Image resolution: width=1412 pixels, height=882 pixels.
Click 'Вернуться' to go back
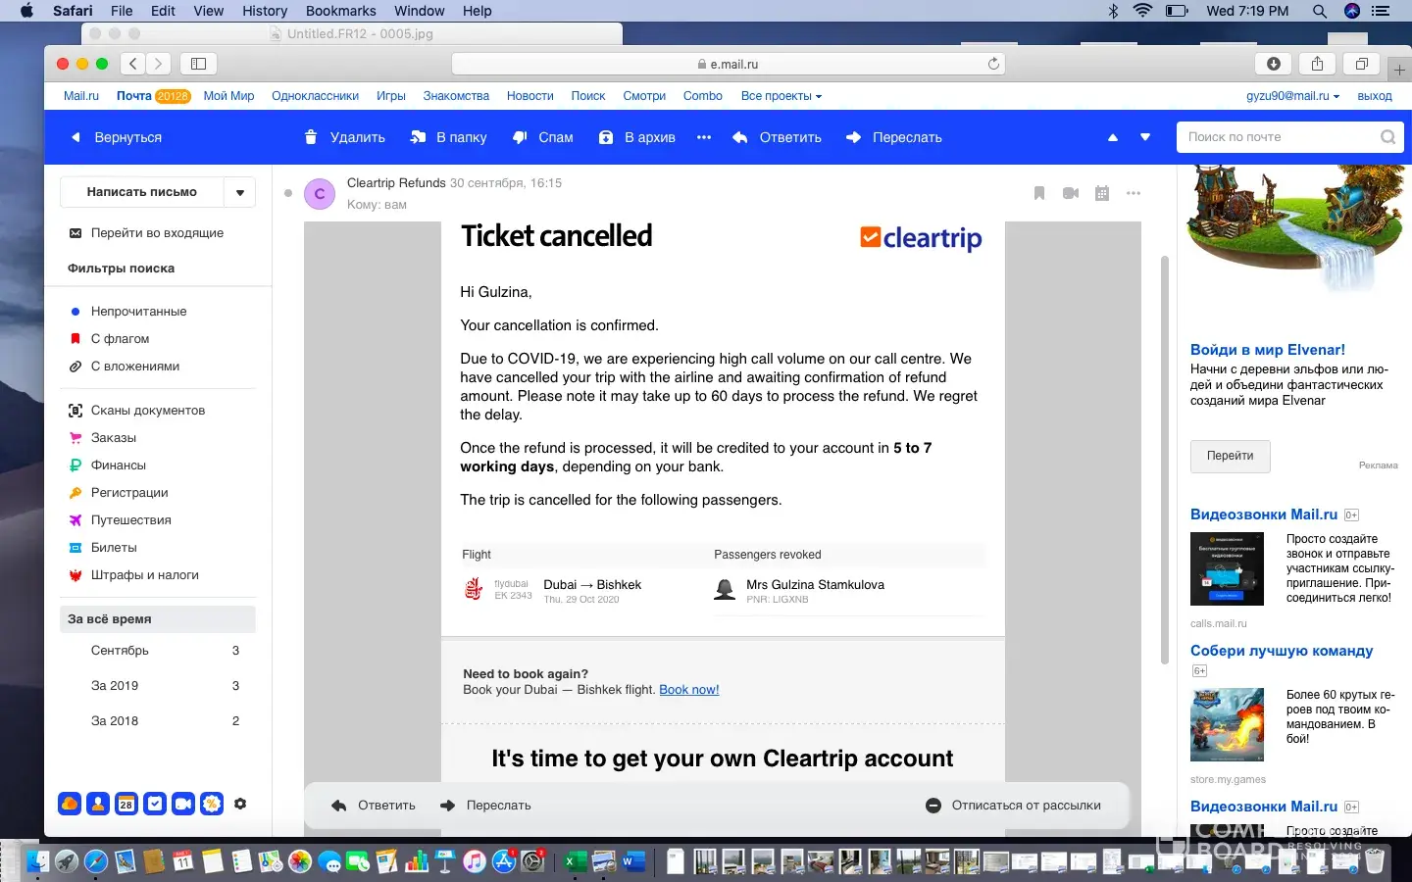pos(117,137)
